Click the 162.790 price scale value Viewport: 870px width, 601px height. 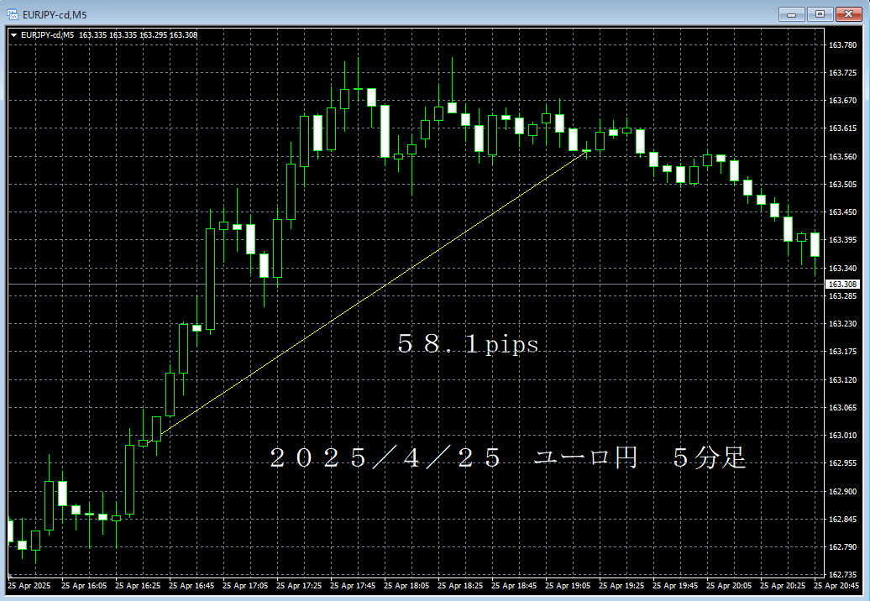pyautogui.click(x=842, y=546)
